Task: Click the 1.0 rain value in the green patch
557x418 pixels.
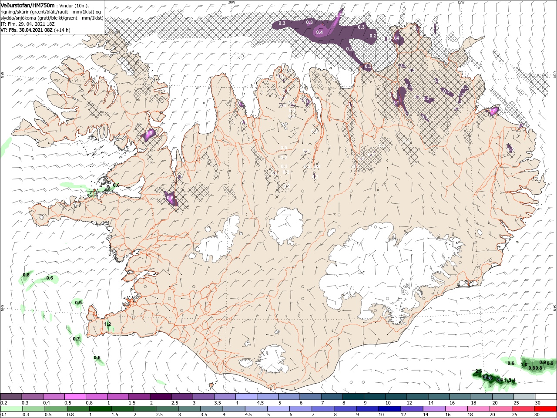Action: pos(524,364)
